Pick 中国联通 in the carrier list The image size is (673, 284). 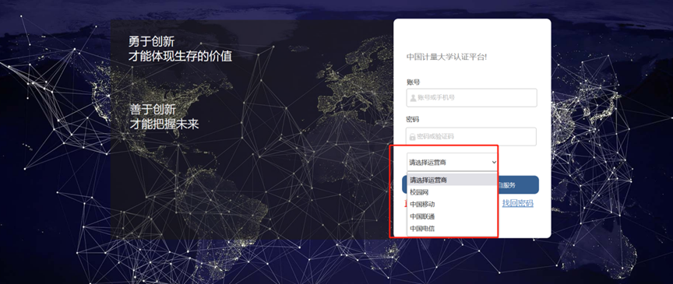(452, 216)
